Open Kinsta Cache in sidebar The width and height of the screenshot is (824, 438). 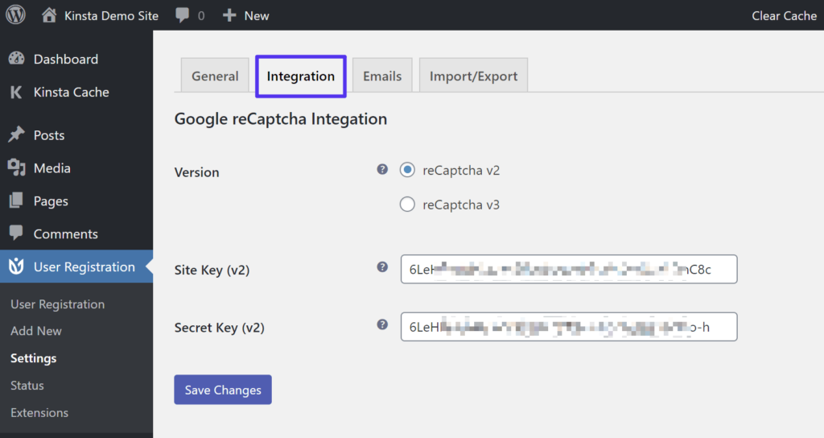(x=71, y=92)
